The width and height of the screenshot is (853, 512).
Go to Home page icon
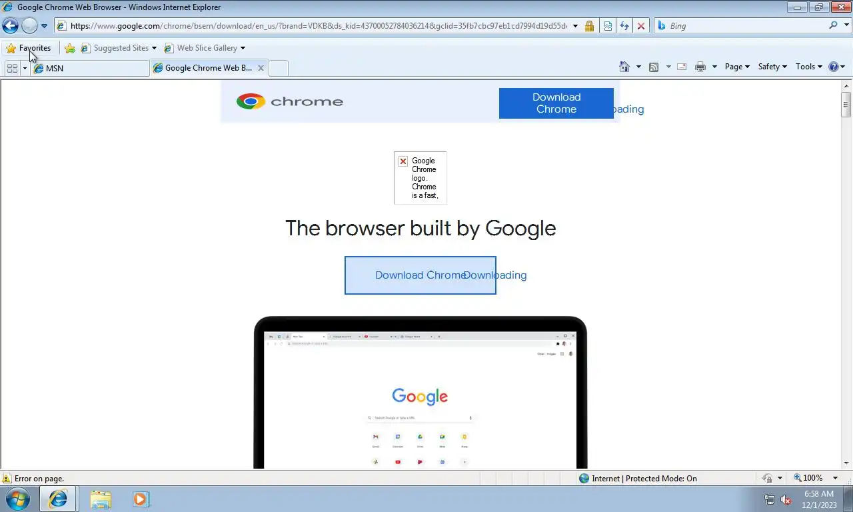(624, 67)
